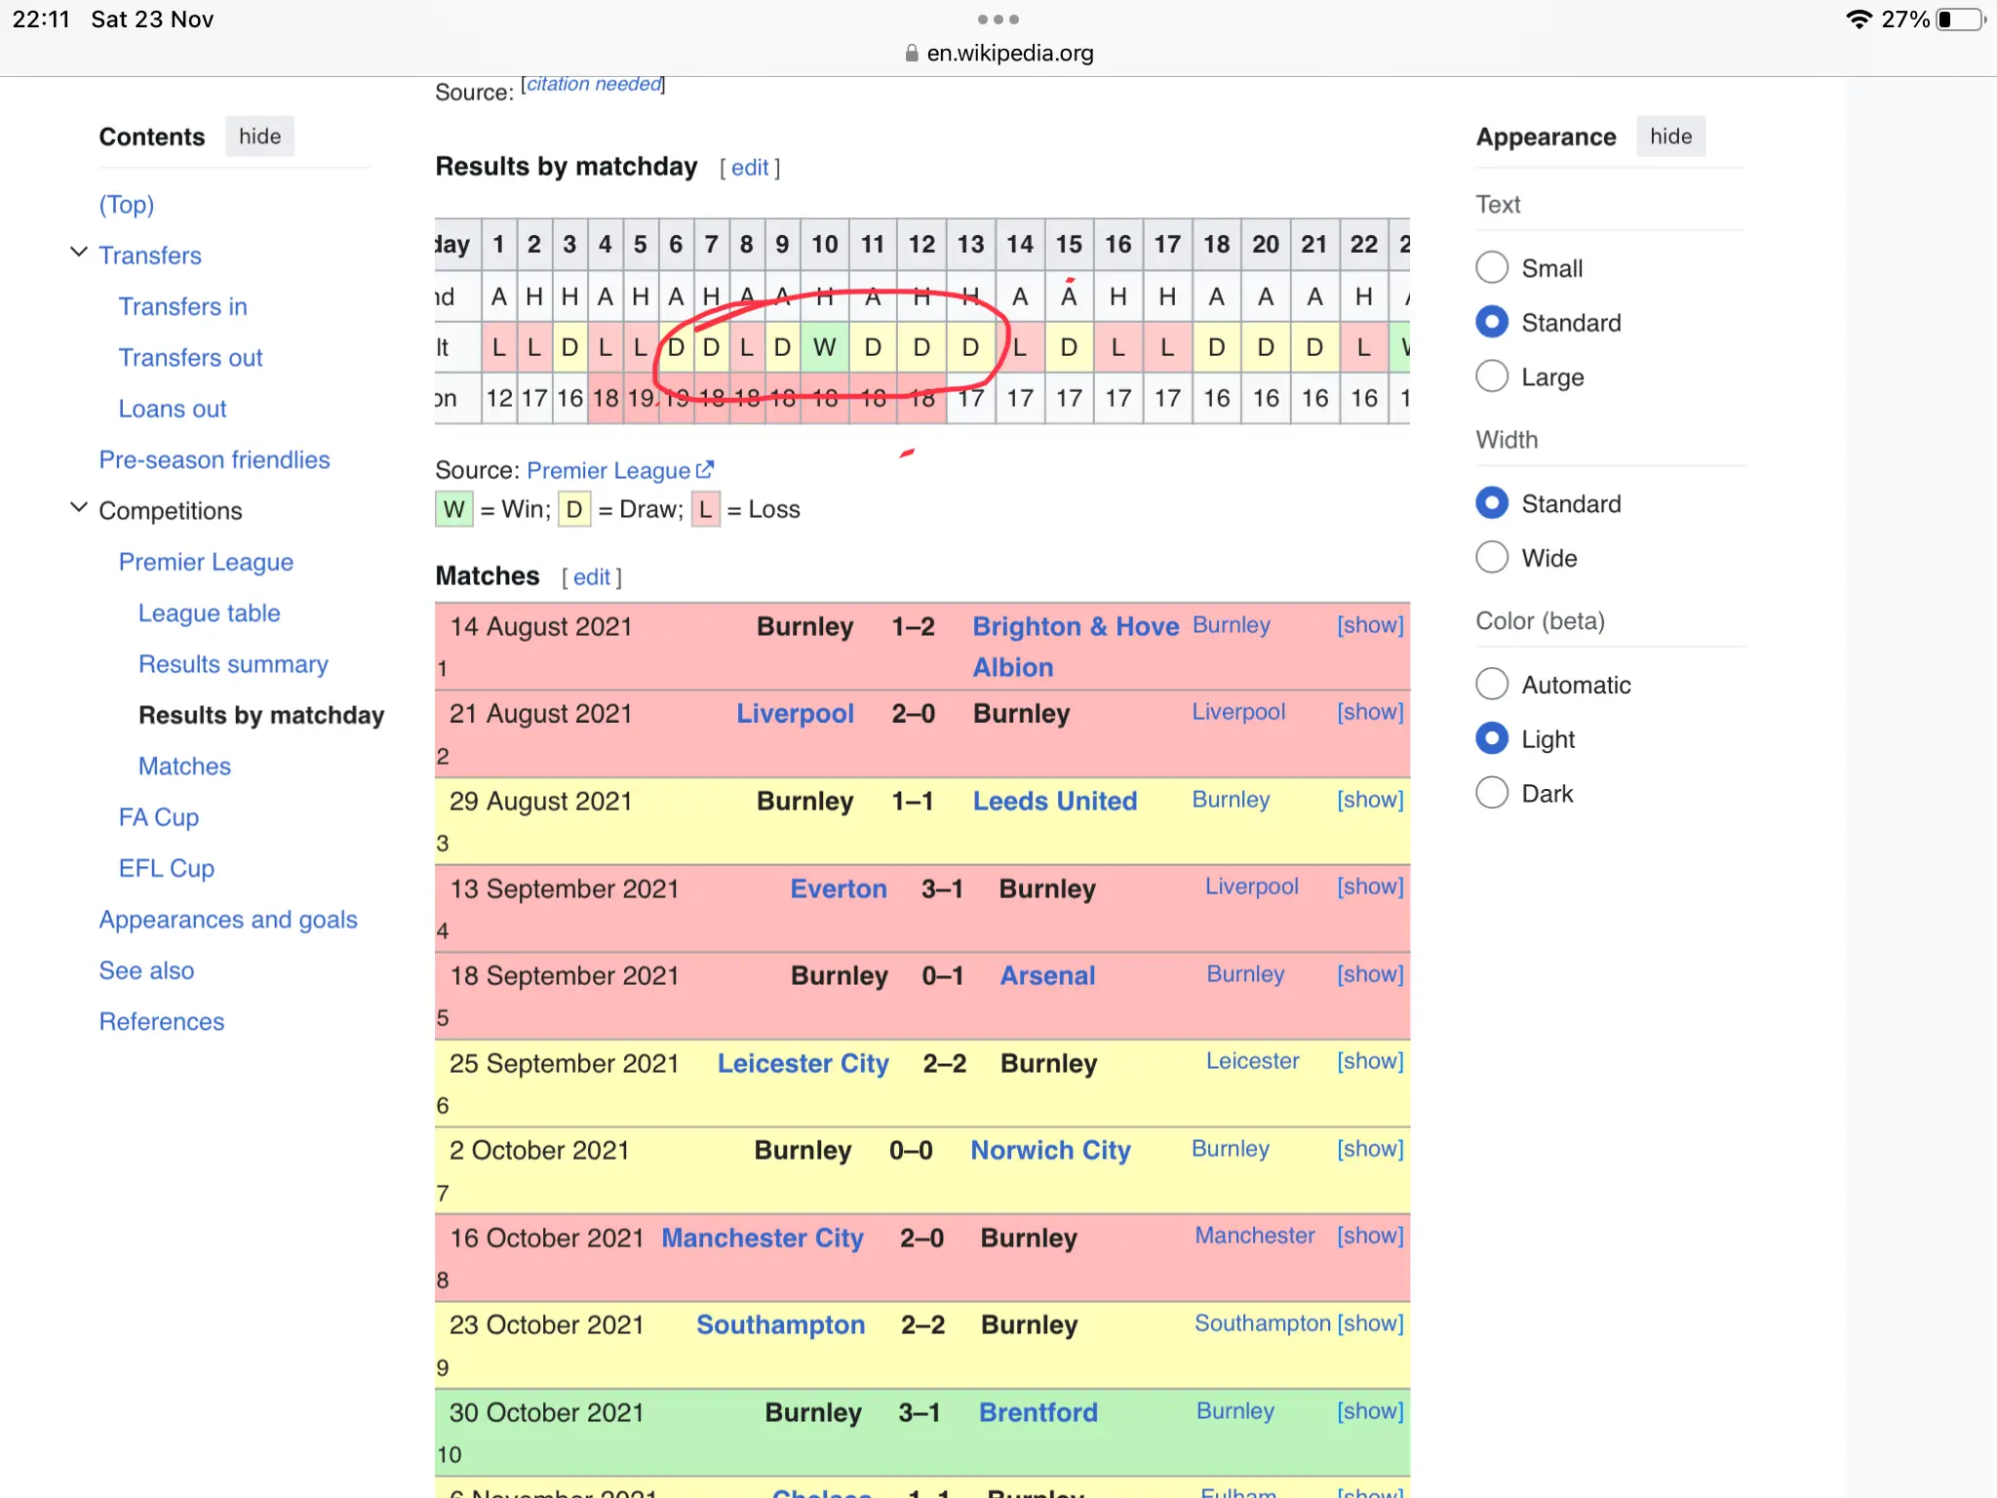Click the edit link next to Matches section

pyautogui.click(x=591, y=574)
